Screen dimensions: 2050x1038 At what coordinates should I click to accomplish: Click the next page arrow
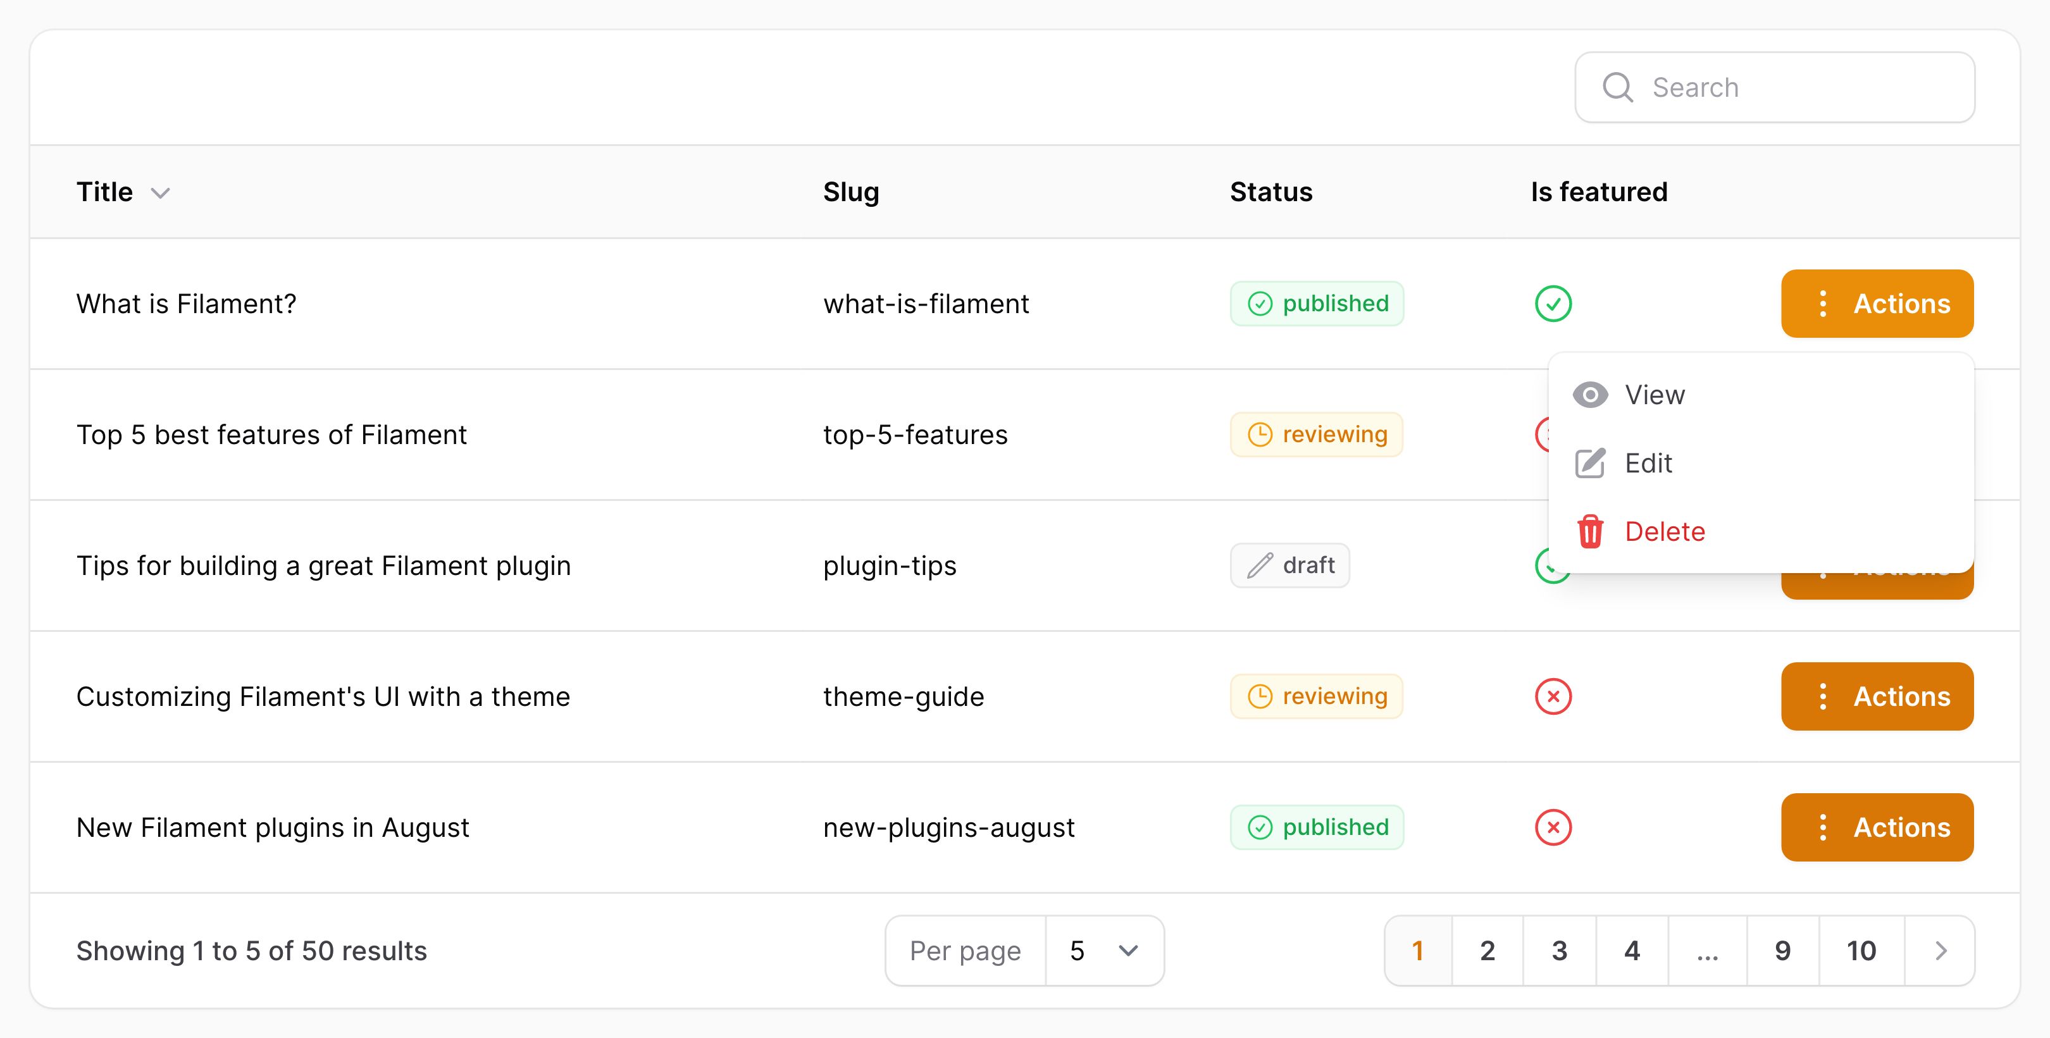[1940, 951]
